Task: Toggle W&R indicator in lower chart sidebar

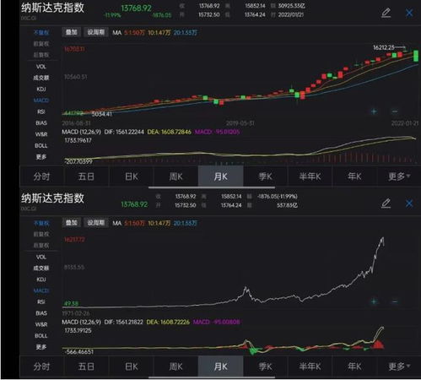Action: pyautogui.click(x=41, y=324)
